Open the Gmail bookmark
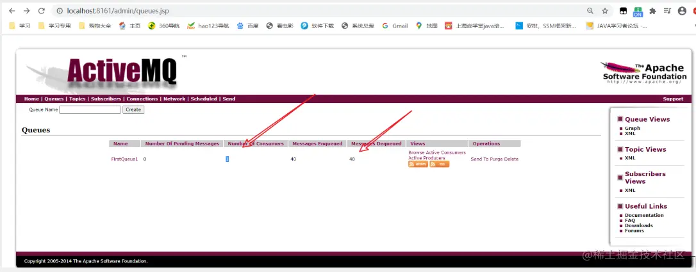 (x=395, y=26)
